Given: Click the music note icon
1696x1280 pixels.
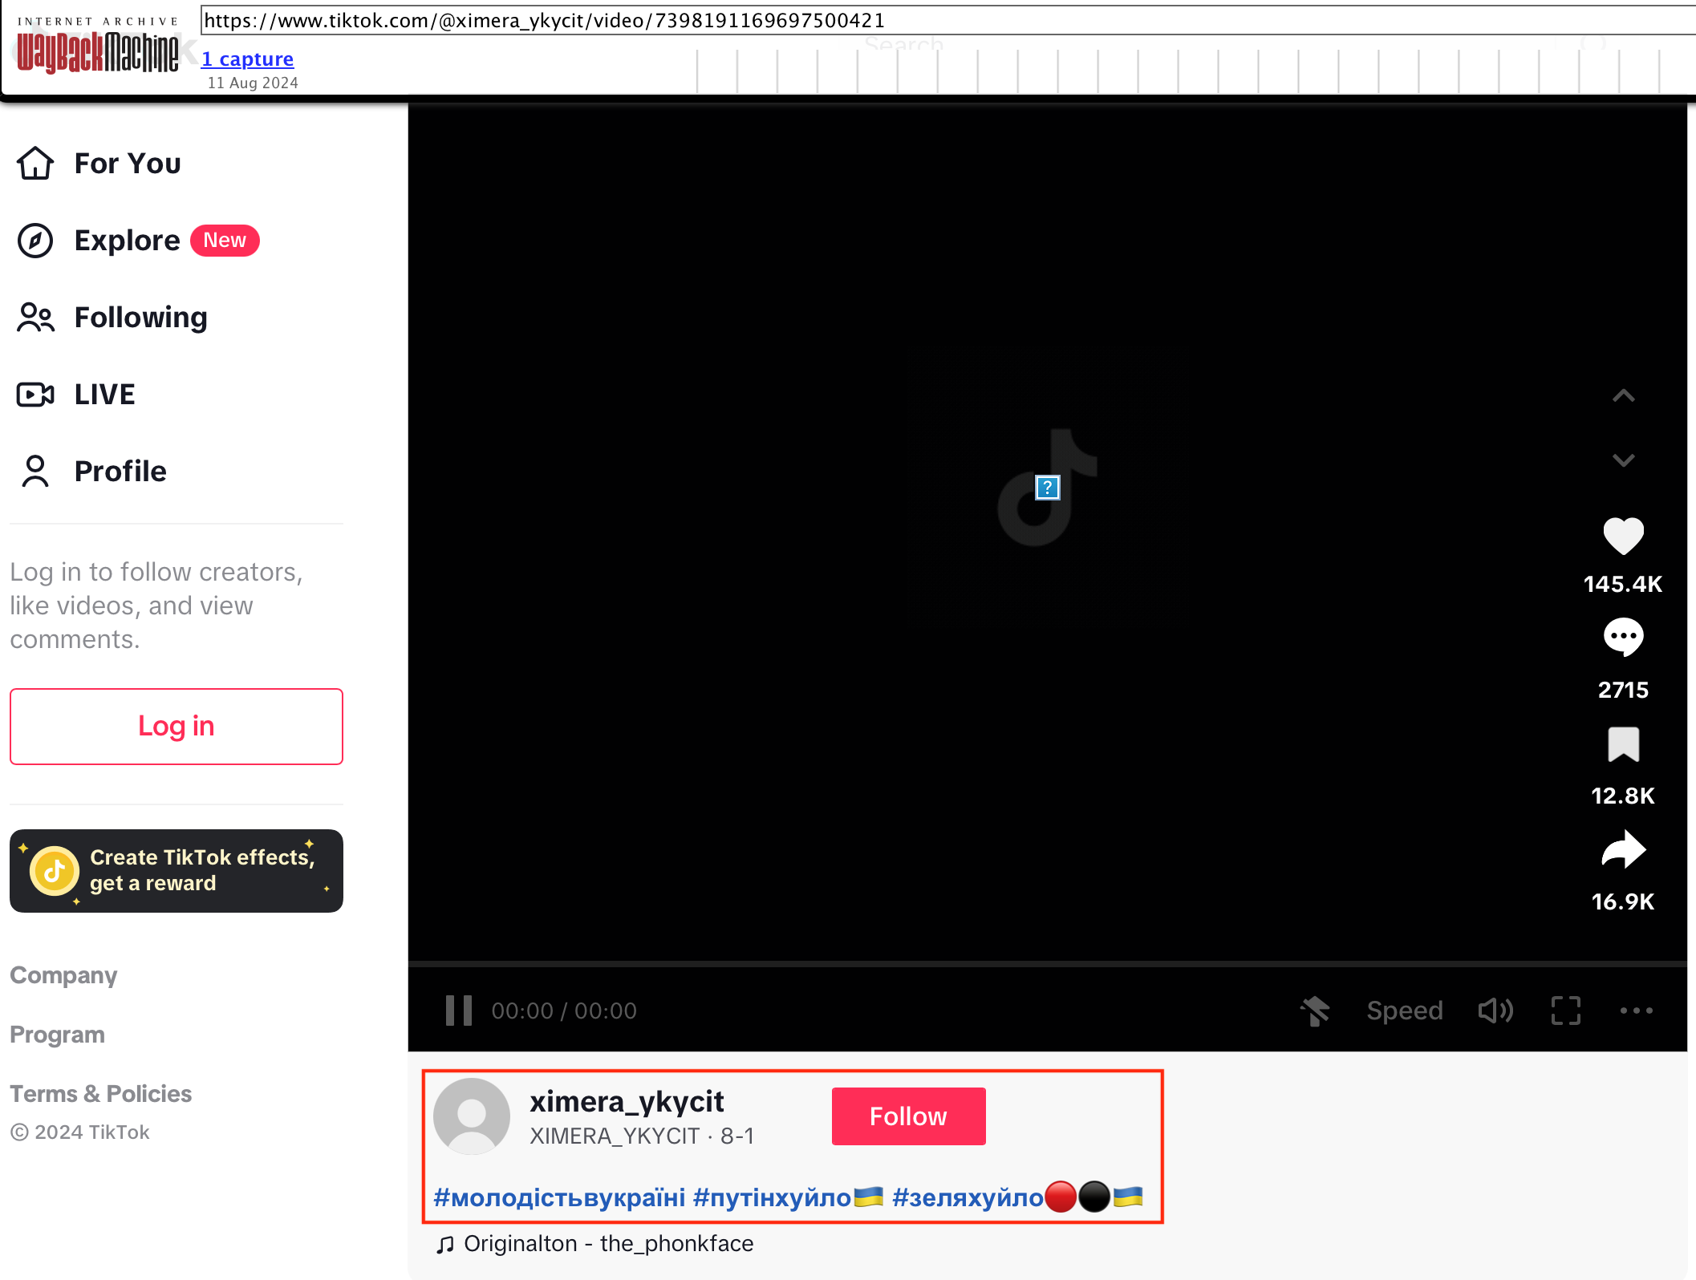Looking at the screenshot, I should pos(445,1245).
